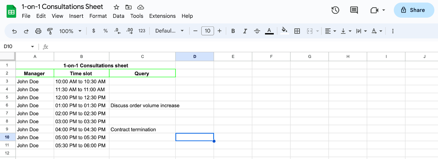Expand the Default font dropdown

click(169, 31)
